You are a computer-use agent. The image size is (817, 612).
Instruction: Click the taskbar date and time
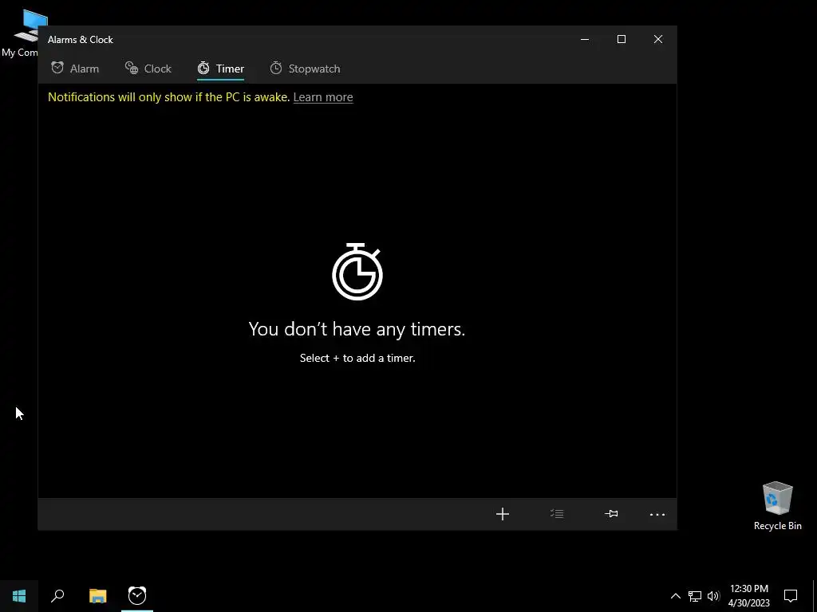748,596
